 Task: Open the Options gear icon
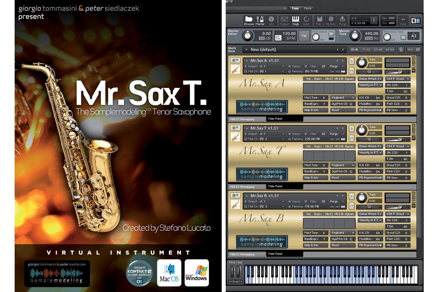tap(331, 20)
